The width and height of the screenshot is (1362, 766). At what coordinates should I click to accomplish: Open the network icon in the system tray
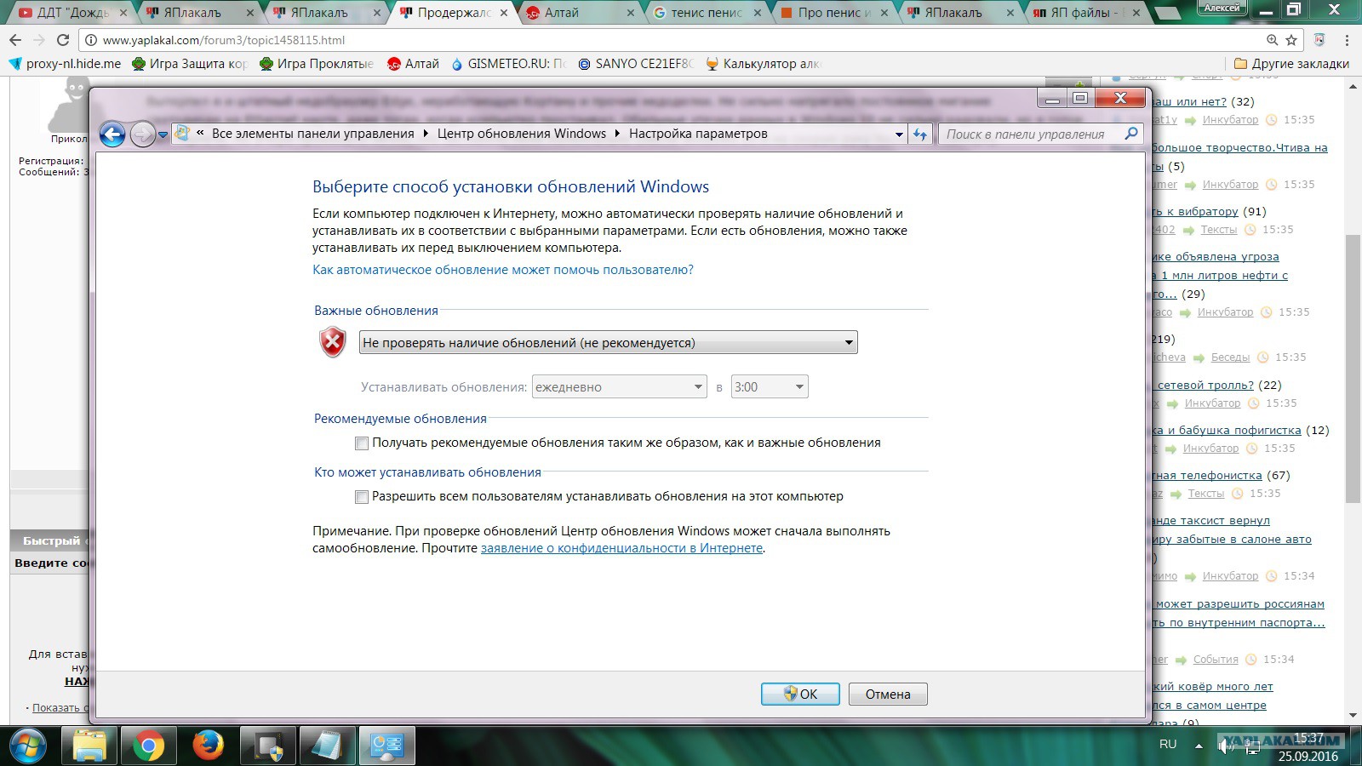[x=1252, y=746]
